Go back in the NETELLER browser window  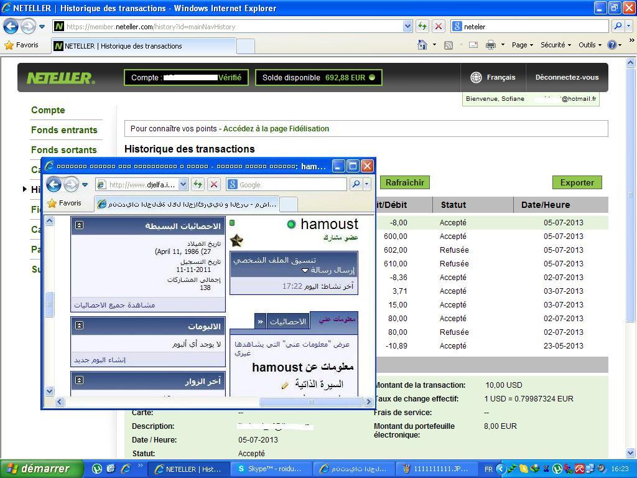coord(11,27)
